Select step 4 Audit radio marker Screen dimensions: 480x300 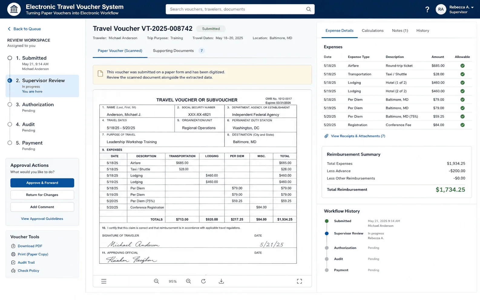pyautogui.click(x=10, y=124)
